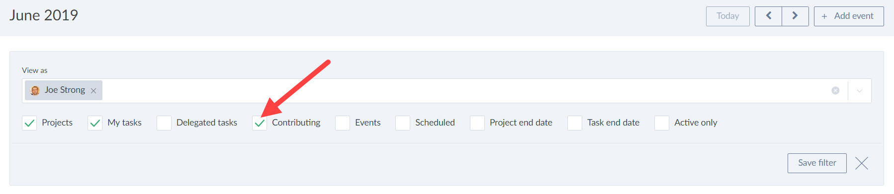Turn on the Task end date filter
The height and width of the screenshot is (194, 894).
pyautogui.click(x=575, y=123)
